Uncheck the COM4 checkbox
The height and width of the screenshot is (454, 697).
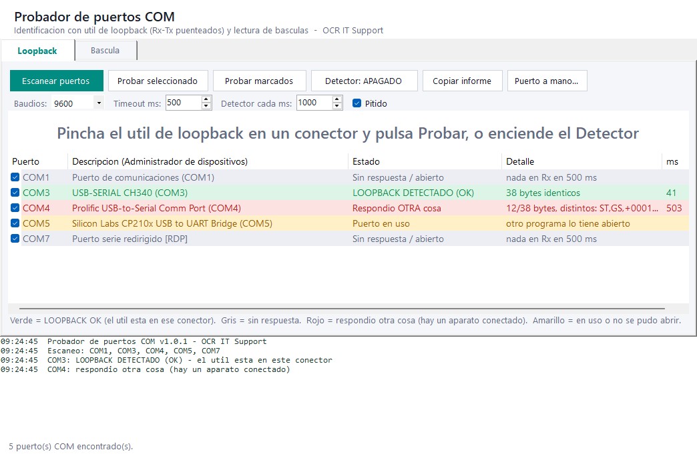tap(15, 208)
